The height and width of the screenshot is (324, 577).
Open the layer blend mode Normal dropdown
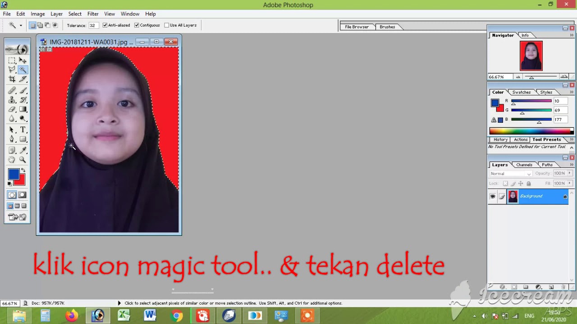click(511, 174)
